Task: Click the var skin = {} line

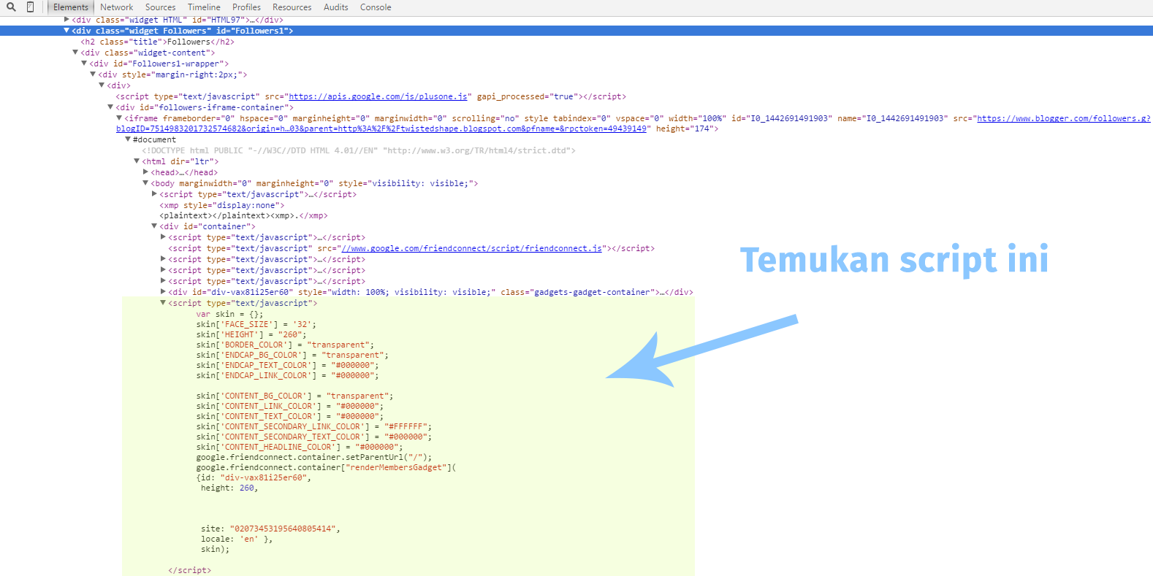Action: click(x=229, y=314)
